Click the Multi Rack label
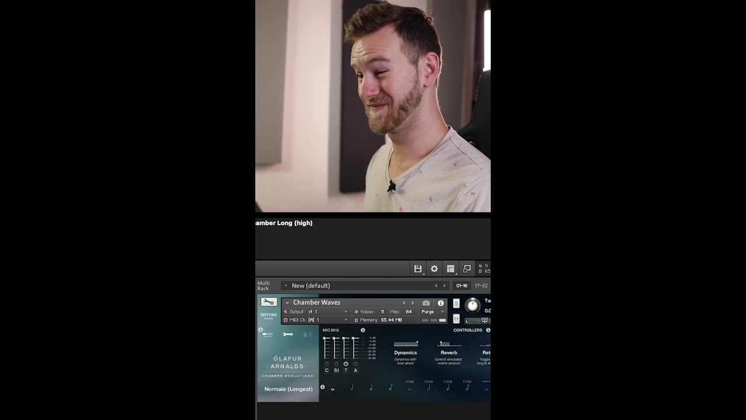746x420 pixels. click(263, 286)
